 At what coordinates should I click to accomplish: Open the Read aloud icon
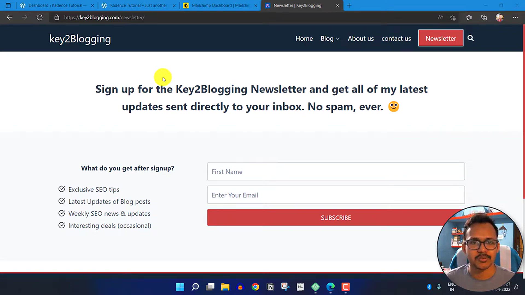(440, 17)
